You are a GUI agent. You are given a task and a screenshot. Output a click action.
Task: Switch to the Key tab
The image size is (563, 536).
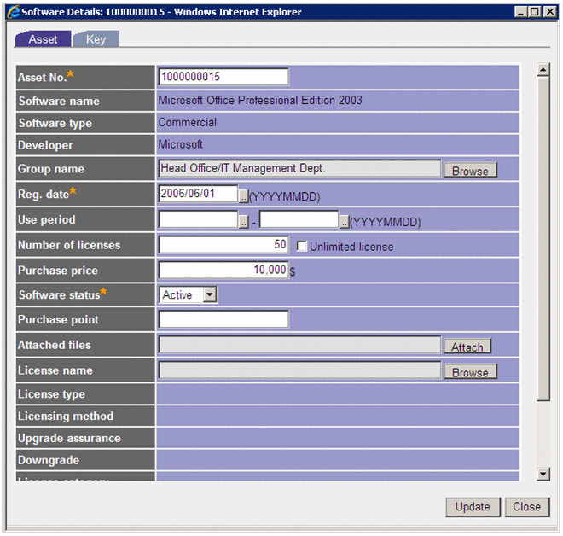(96, 39)
